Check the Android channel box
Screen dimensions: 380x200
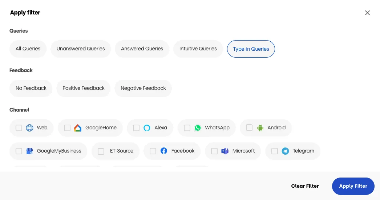[x=249, y=128]
